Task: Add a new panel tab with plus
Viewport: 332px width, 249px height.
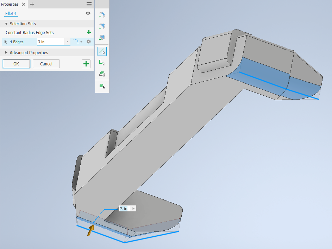Action: [x=32, y=4]
